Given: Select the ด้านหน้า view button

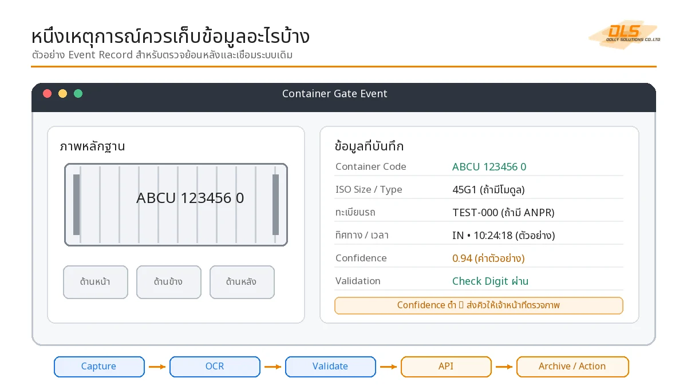Looking at the screenshot, I should [x=96, y=282].
